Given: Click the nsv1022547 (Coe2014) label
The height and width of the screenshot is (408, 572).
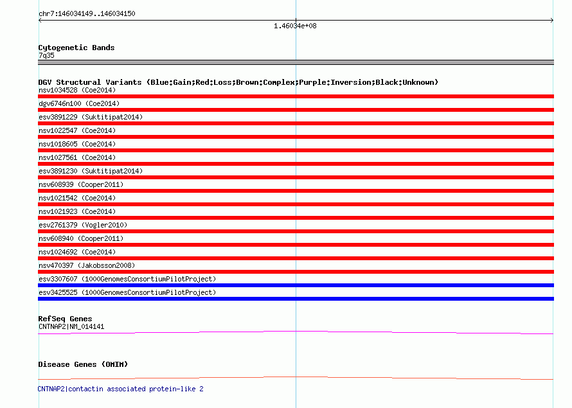Looking at the screenshot, I should [77, 130].
